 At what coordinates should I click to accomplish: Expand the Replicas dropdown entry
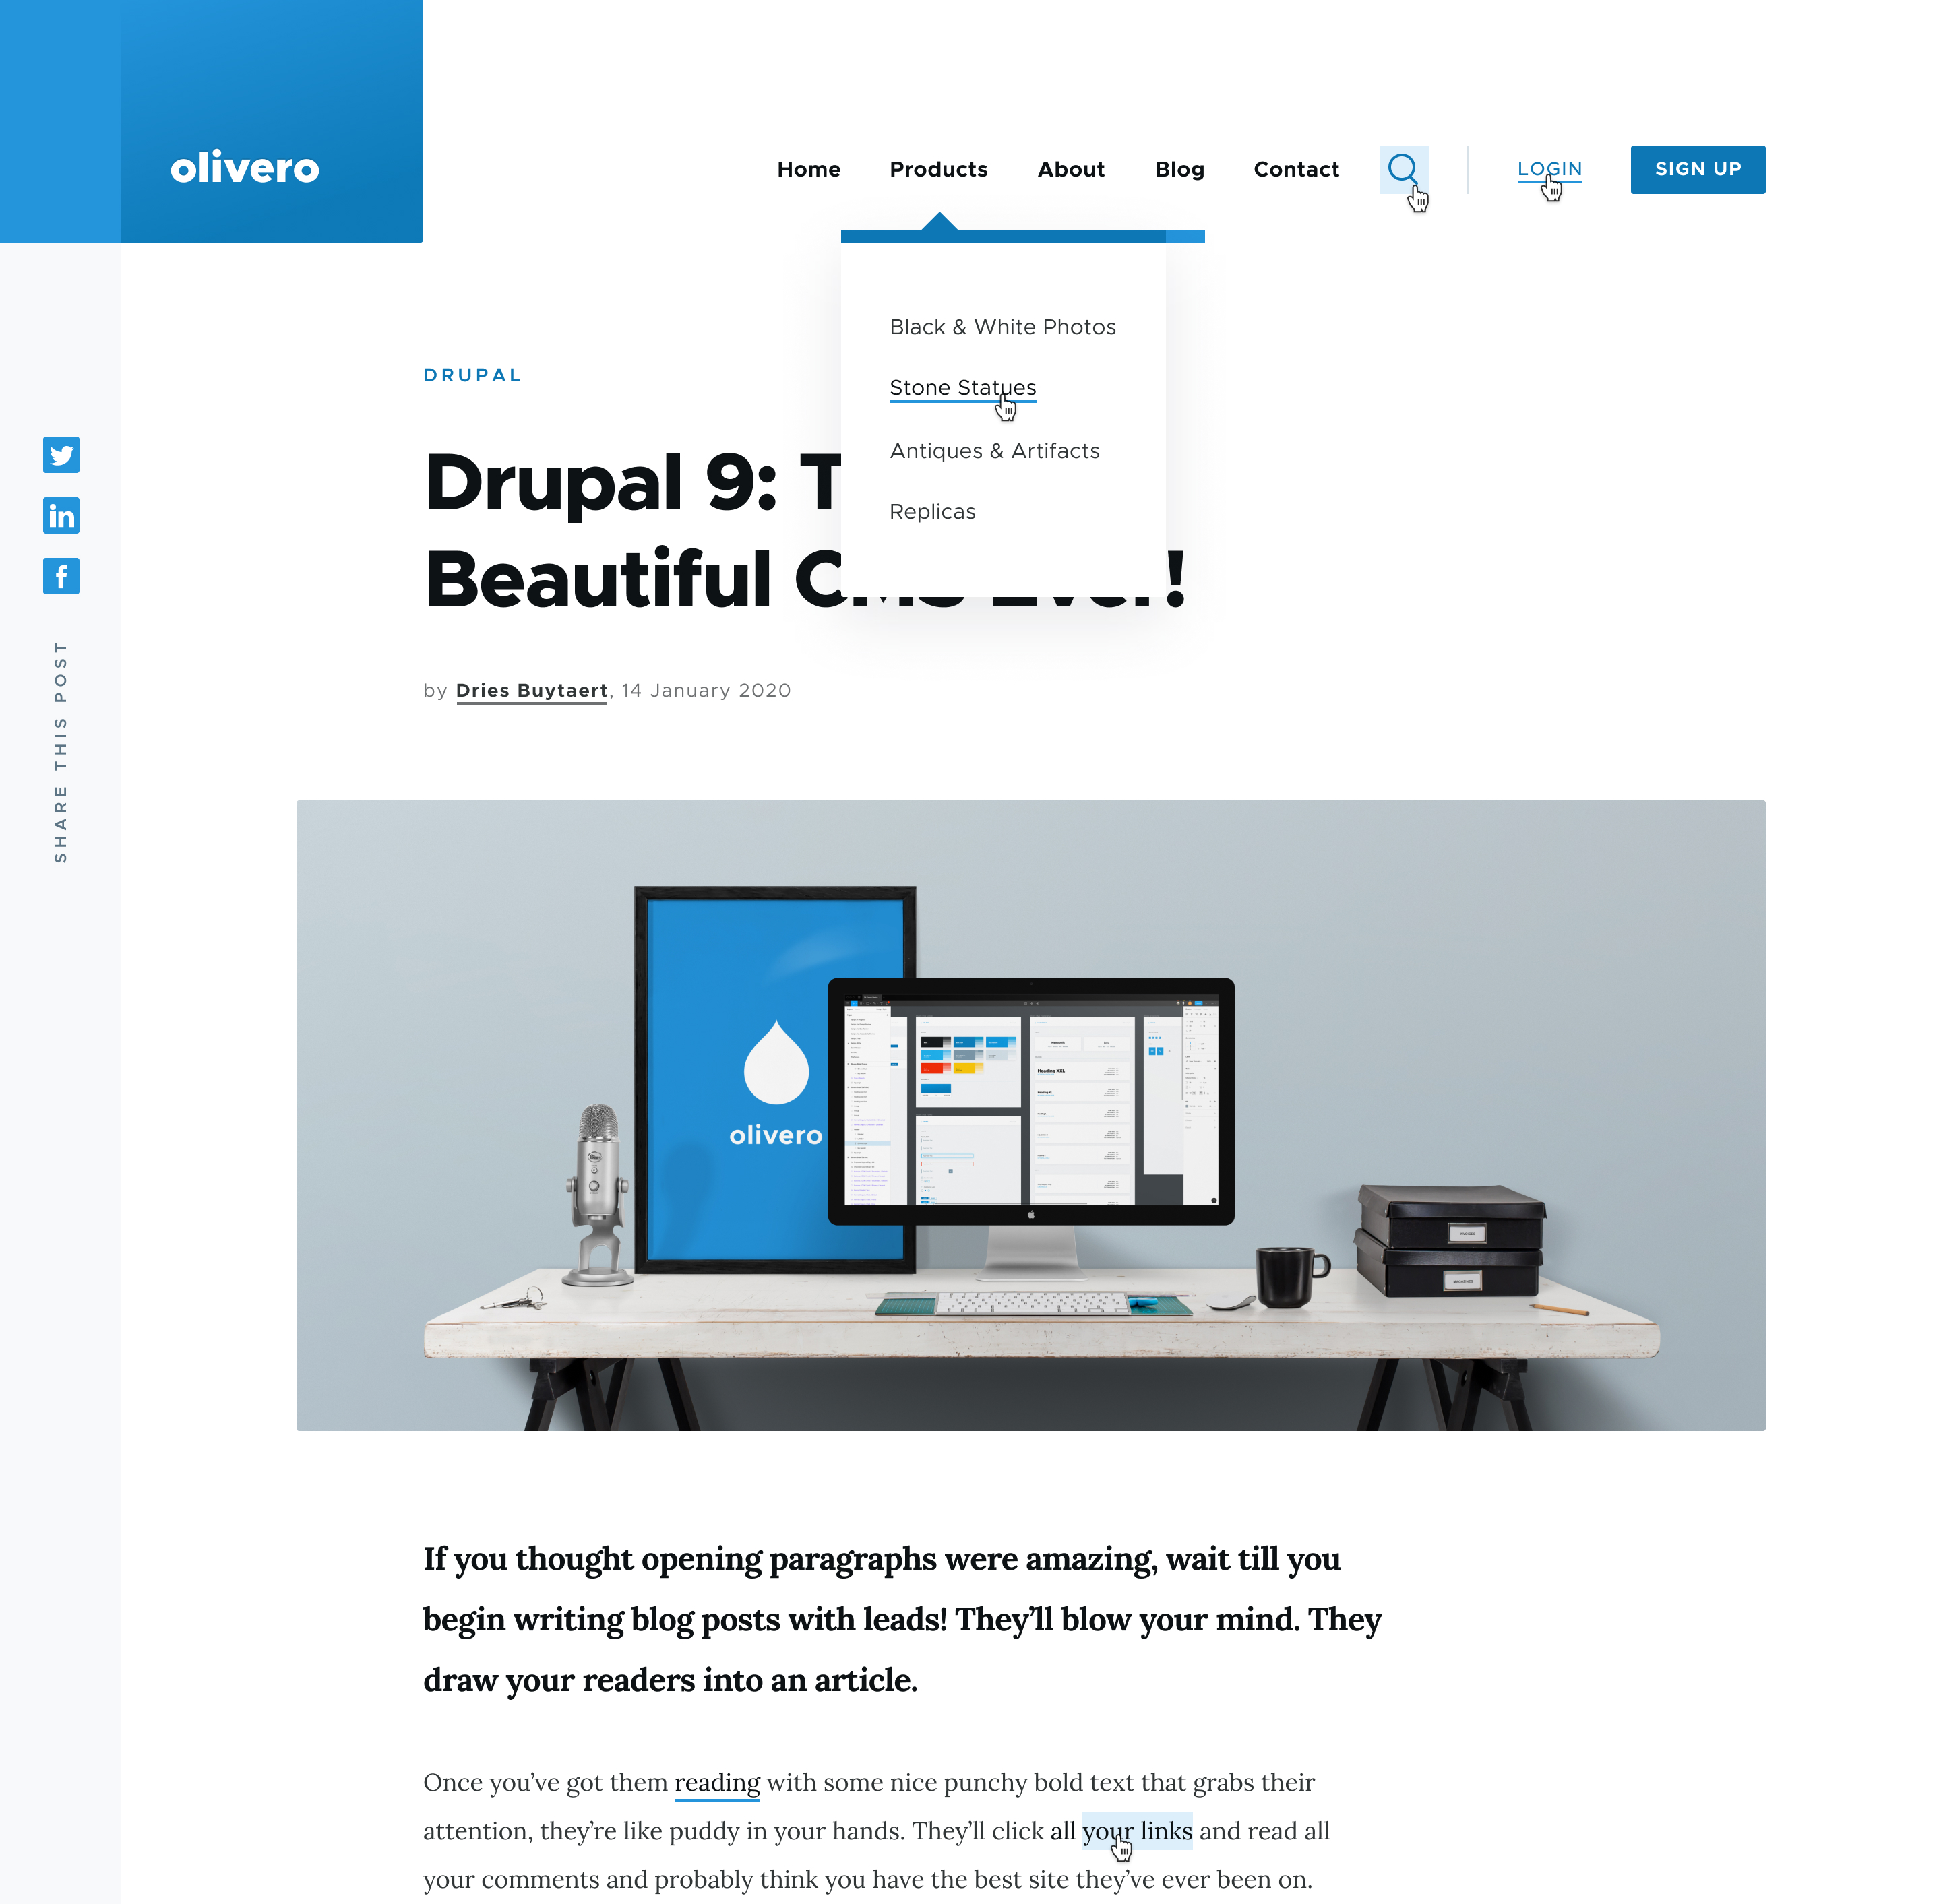click(931, 511)
